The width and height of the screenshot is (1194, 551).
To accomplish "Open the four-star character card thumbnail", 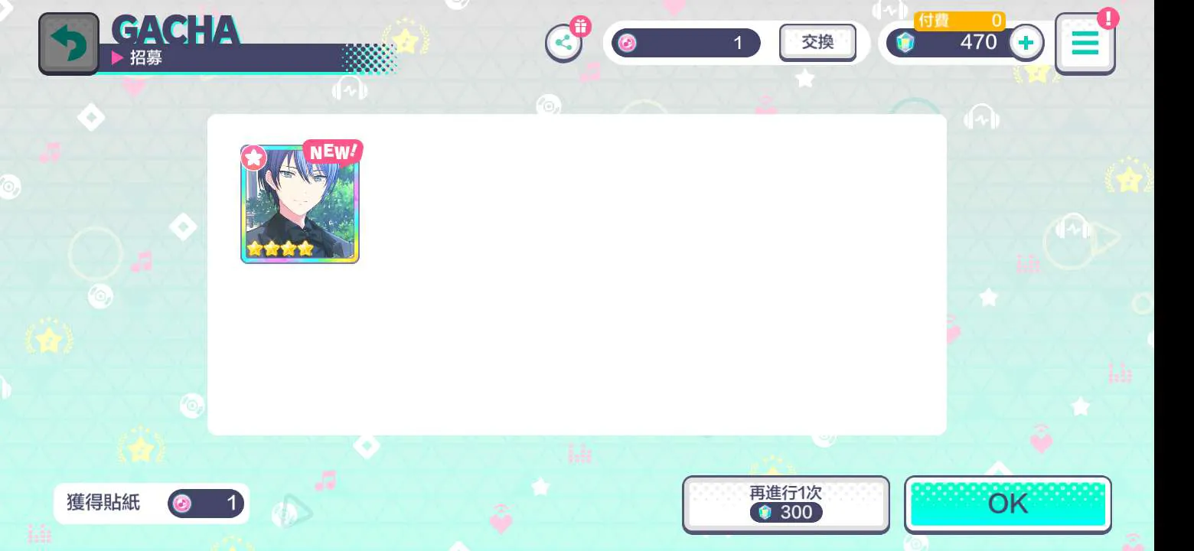I will tap(300, 204).
